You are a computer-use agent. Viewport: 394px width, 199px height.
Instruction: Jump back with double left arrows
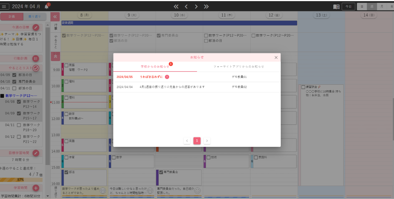point(176,6)
